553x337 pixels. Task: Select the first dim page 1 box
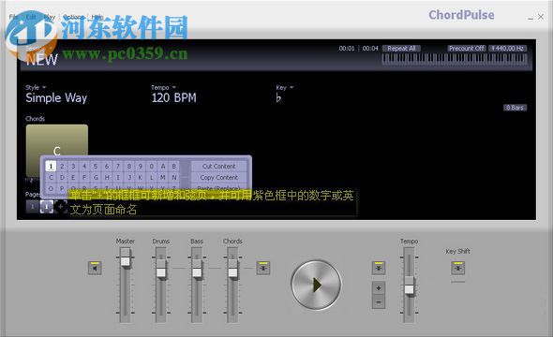(32, 206)
